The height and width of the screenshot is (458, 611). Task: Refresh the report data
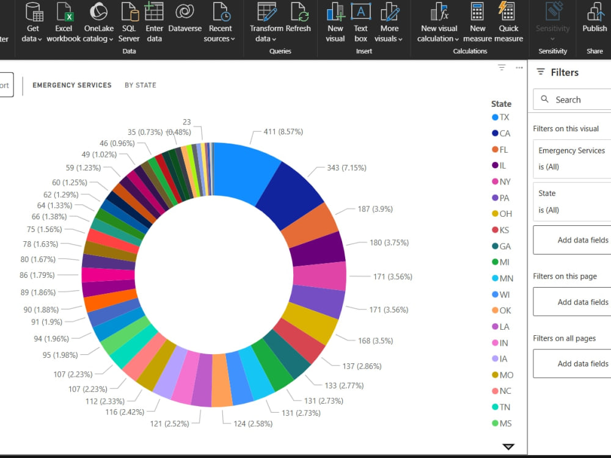(299, 18)
